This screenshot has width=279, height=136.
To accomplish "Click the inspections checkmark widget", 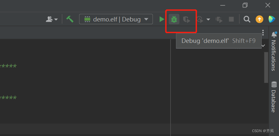I will click(263, 45).
